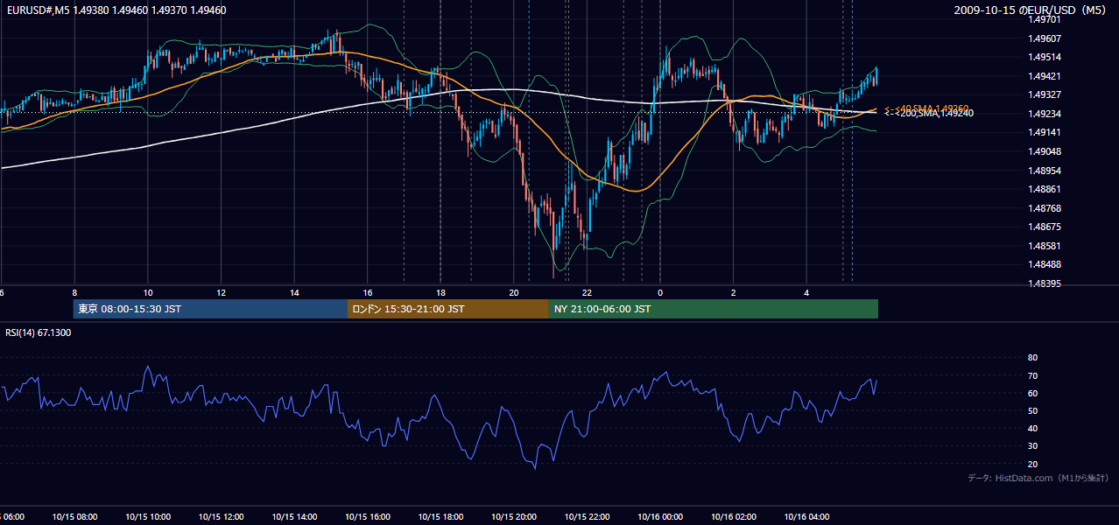
Task: Click the 2009-10-15 のEUR/USD (M5) title
Action: pyautogui.click(x=1031, y=10)
